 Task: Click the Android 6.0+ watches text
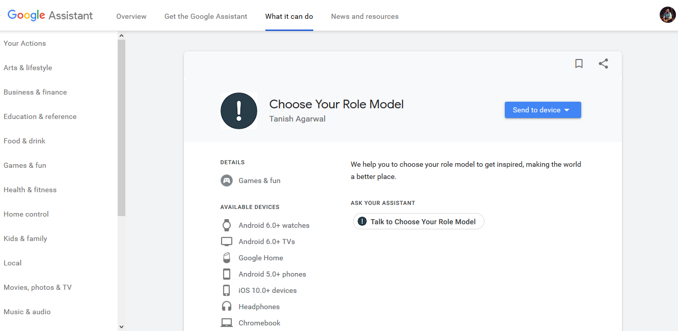[x=274, y=225]
